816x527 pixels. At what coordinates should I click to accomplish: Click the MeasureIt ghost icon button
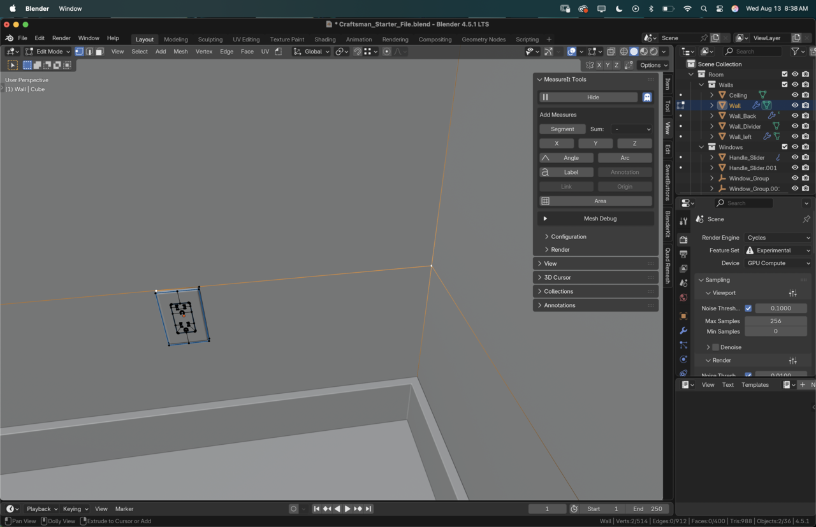pos(647,97)
